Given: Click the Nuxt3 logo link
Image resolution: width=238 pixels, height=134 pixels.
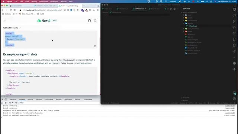Looking at the screenshot, I should coord(44,20).
